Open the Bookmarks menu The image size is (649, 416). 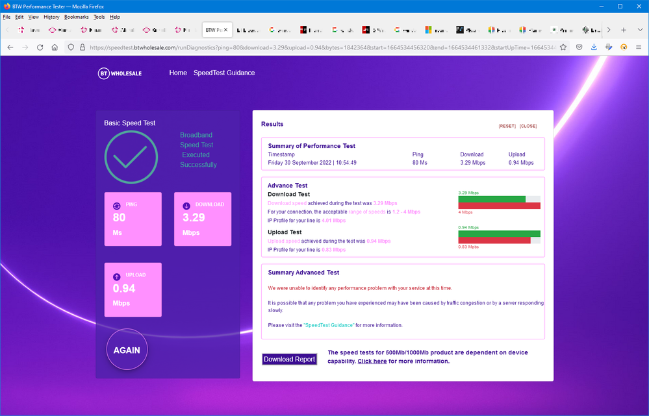pos(76,17)
